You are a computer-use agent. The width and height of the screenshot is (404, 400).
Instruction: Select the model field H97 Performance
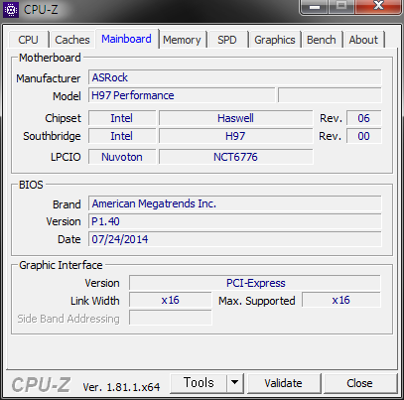pyautogui.click(x=182, y=95)
